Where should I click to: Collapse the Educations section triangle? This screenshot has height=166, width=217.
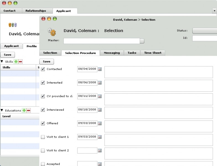pyautogui.click(x=2, y=110)
